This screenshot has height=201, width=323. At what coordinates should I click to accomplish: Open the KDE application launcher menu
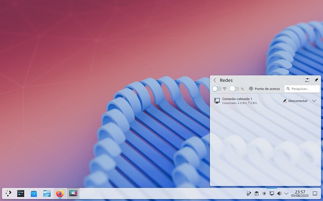point(8,193)
